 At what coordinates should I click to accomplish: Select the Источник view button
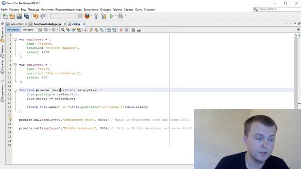(13, 30)
